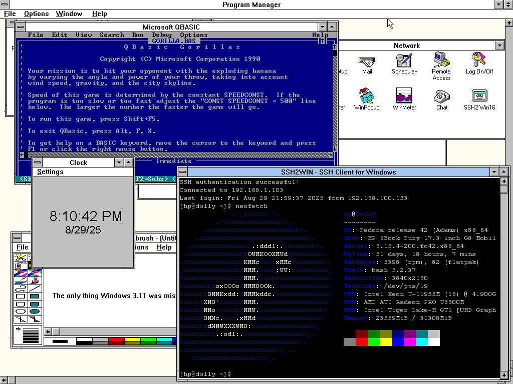
Task: Pick the cyan color in Paintbrush palette
Action: [x=164, y=339]
